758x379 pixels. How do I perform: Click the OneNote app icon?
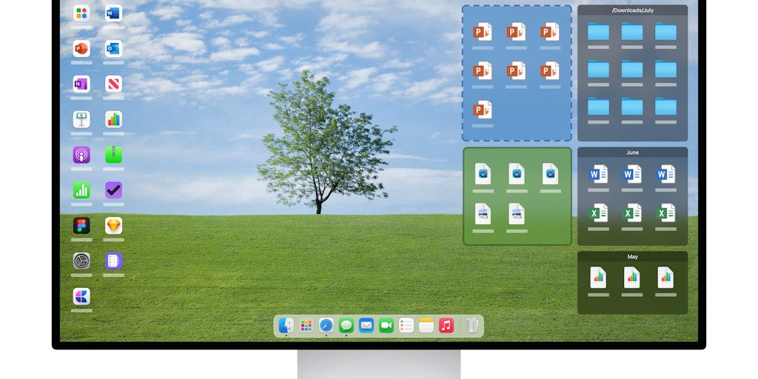coord(81,84)
